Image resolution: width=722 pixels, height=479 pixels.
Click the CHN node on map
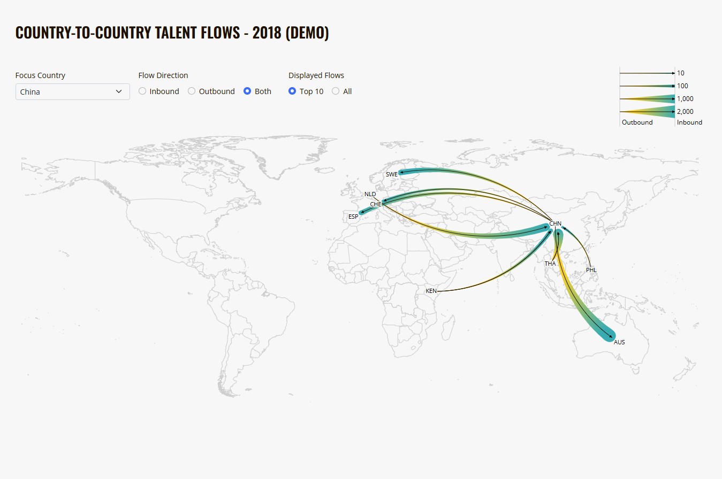click(x=555, y=223)
